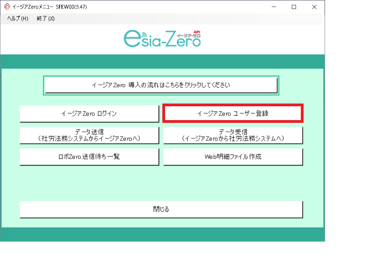
Task: Click データ受信 to receive data from イージアZero
Action: [233, 135]
